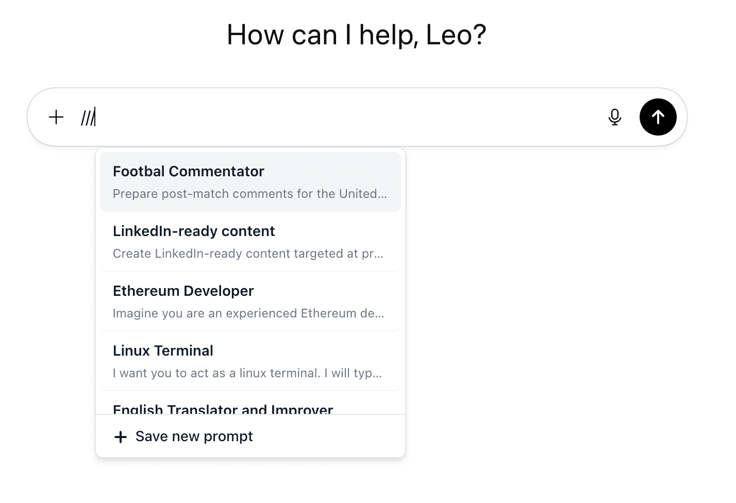The height and width of the screenshot is (503, 736).
Task: Select the Linux Terminal prompt
Action: 250,361
